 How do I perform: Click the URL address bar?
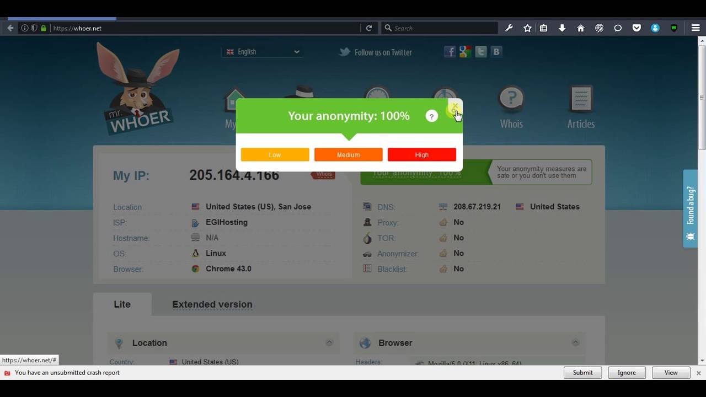click(x=205, y=28)
